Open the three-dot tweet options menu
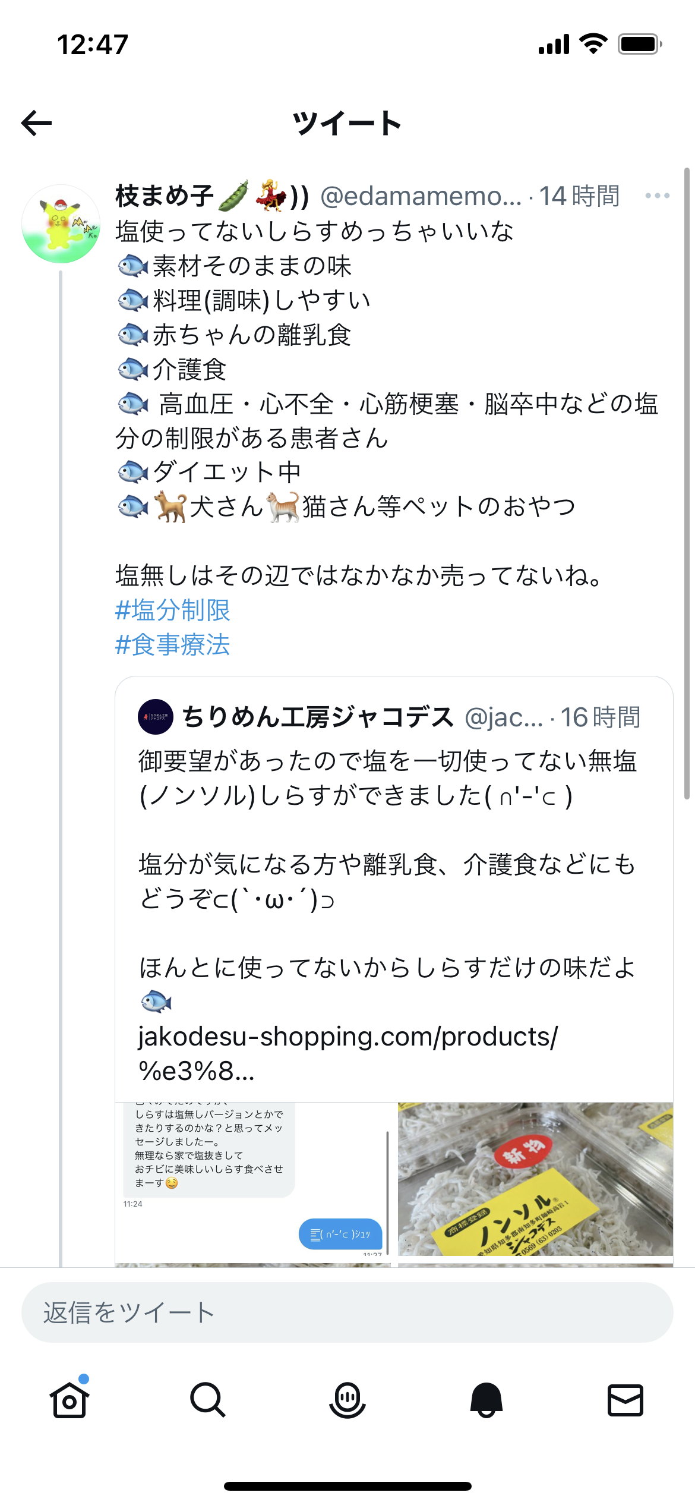This screenshot has width=695, height=1505. [x=657, y=196]
